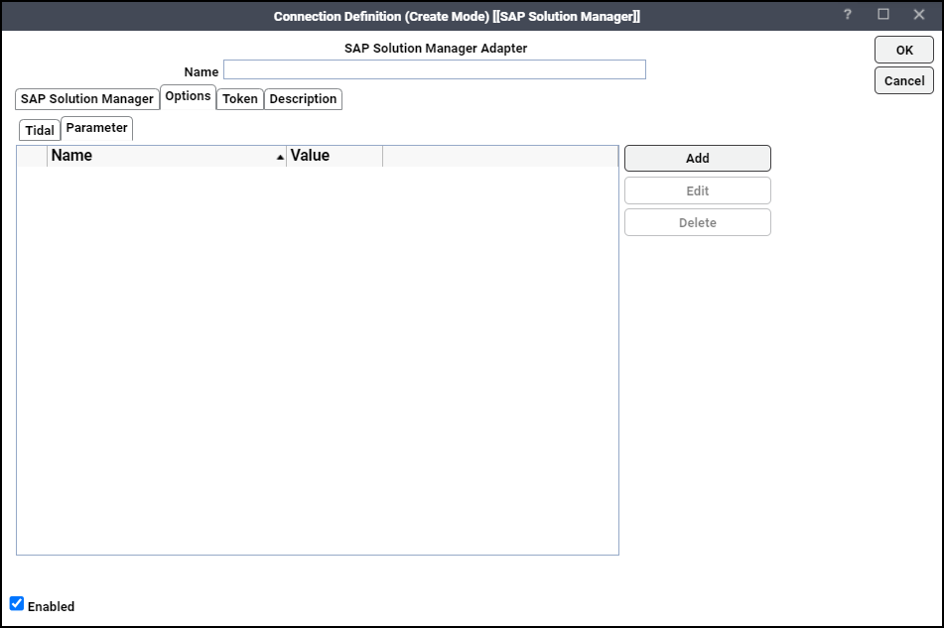Select the Options tab
Viewport: 944px width, 628px height.
click(188, 97)
